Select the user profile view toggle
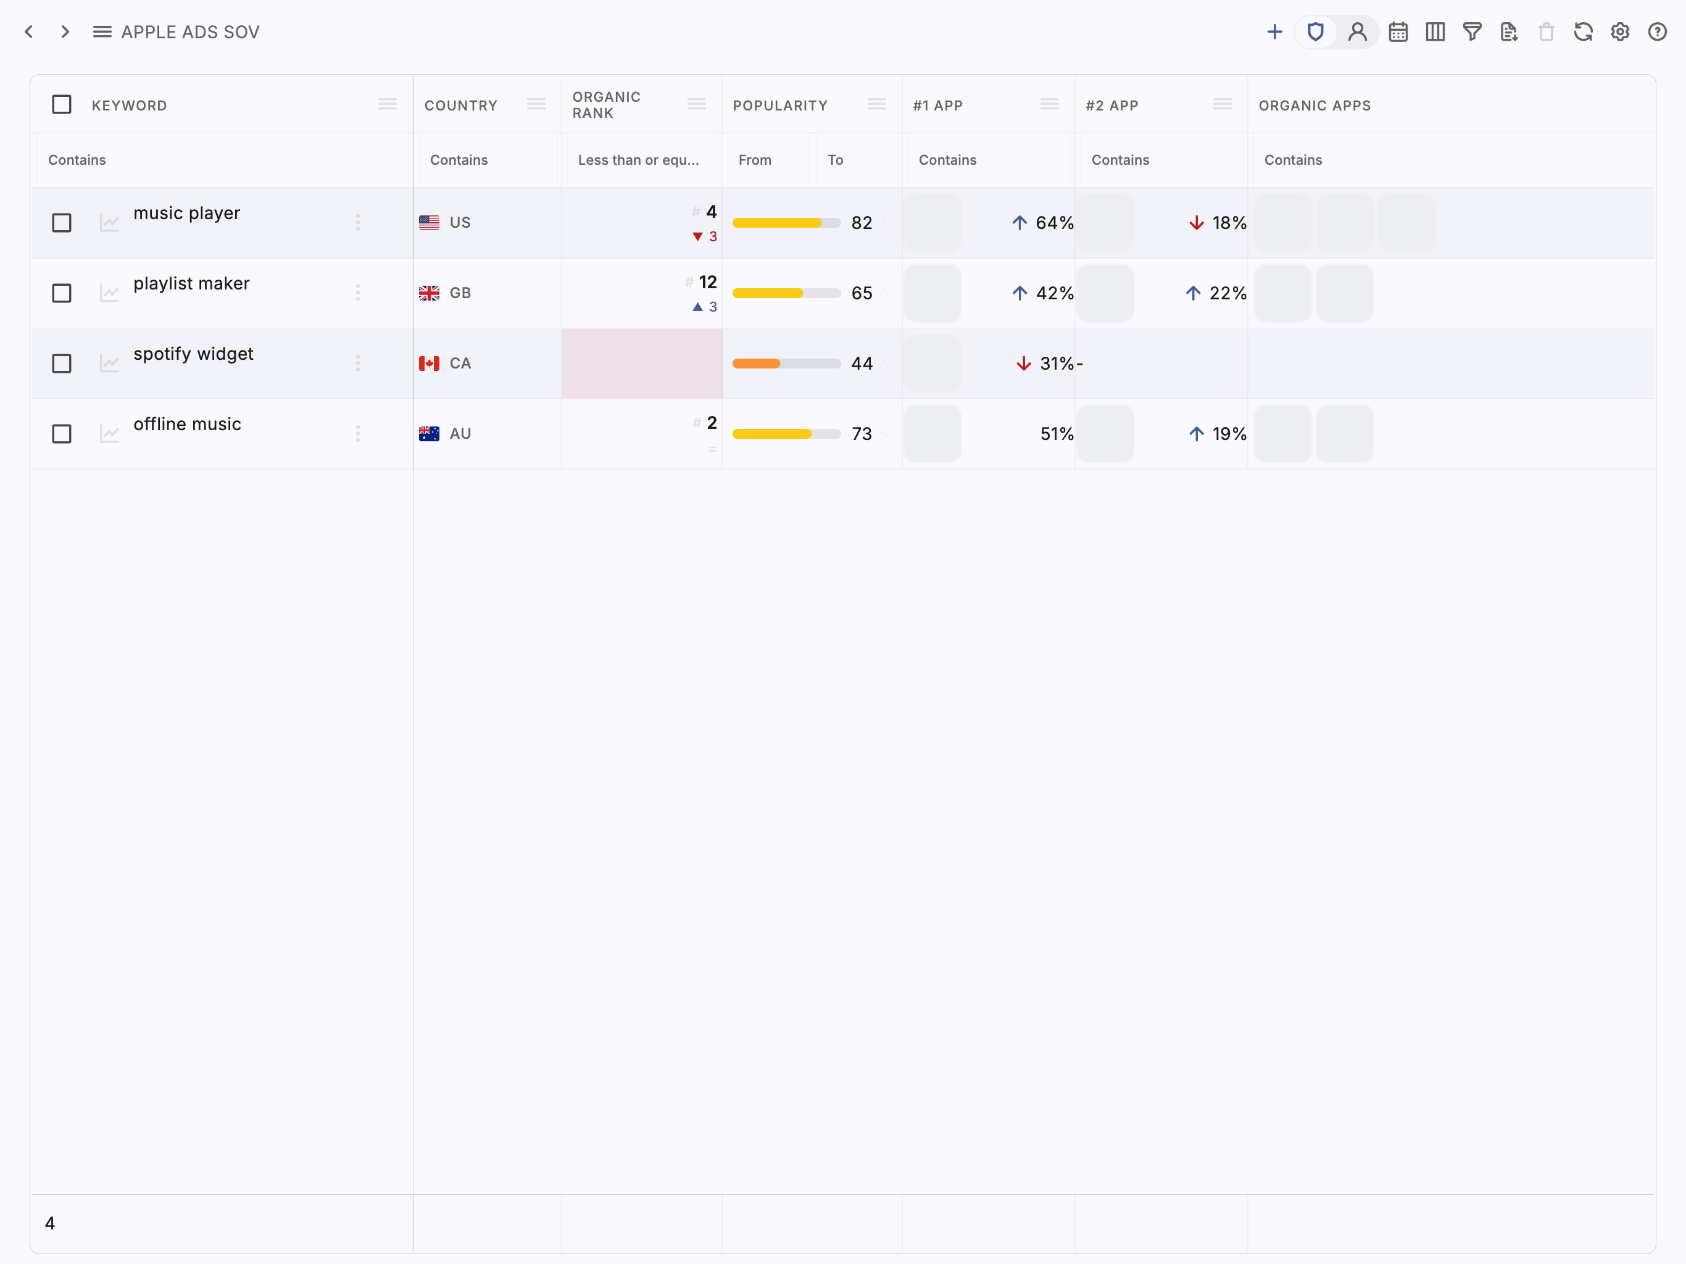Screen dimensions: 1686x1264 [1358, 32]
